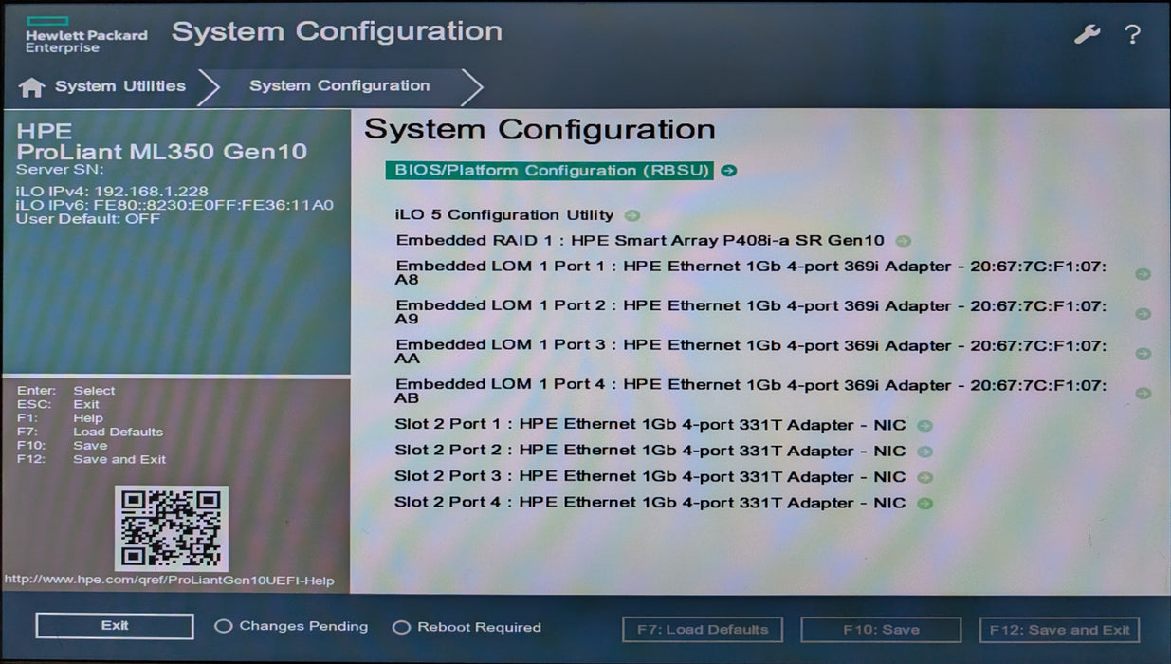
Task: Select Slot 2 Port 4 331T Adapter
Action: tap(650, 502)
